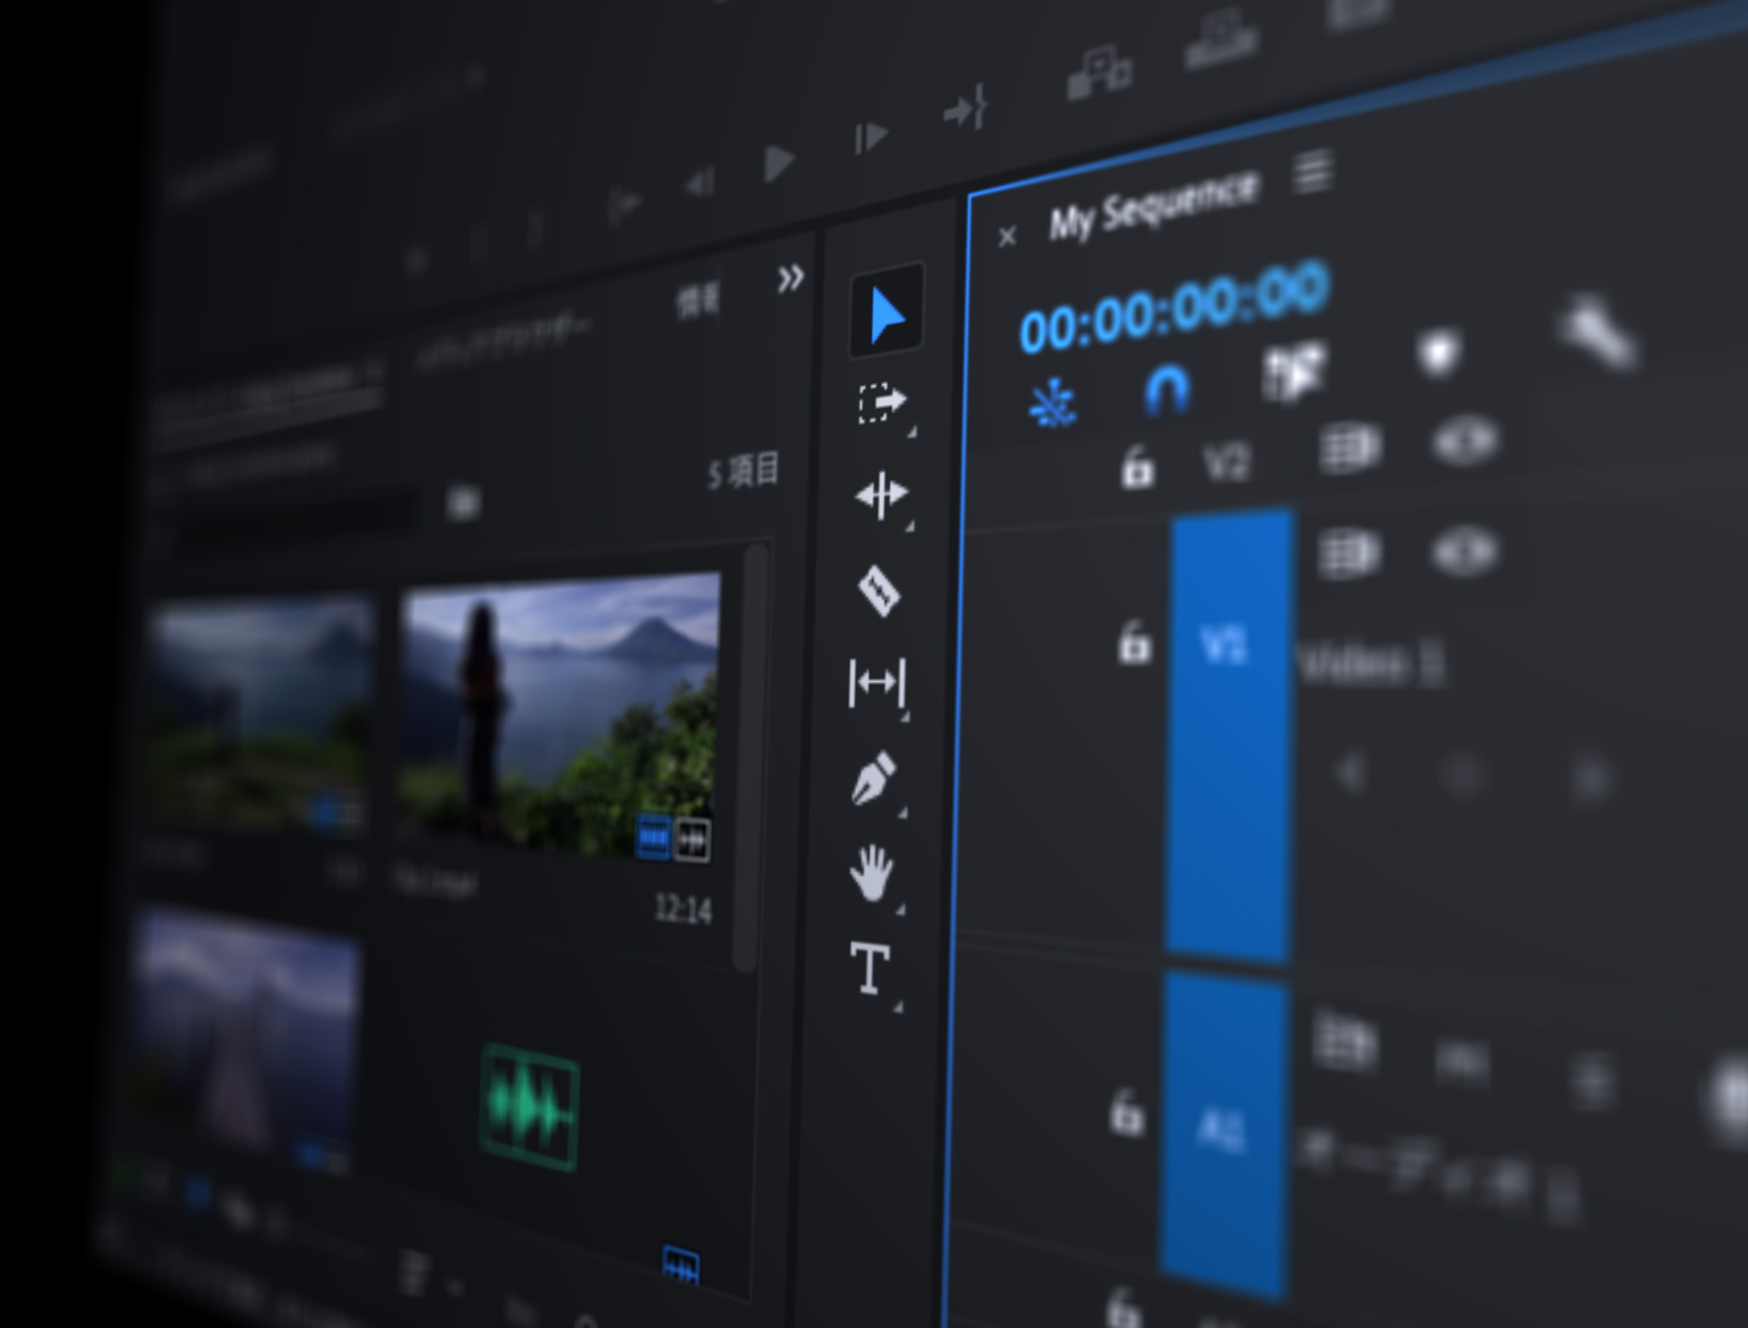
Task: Toggle V1 track output eye icon
Action: pos(1465,552)
